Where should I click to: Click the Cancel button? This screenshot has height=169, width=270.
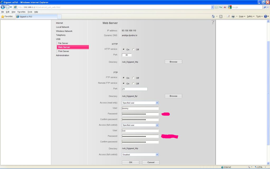tap(151, 162)
